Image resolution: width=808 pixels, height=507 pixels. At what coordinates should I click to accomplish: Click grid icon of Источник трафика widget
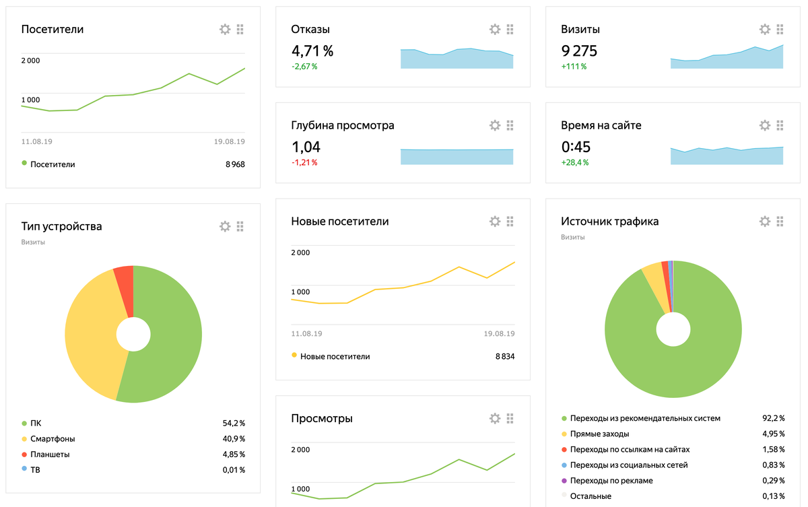780,222
